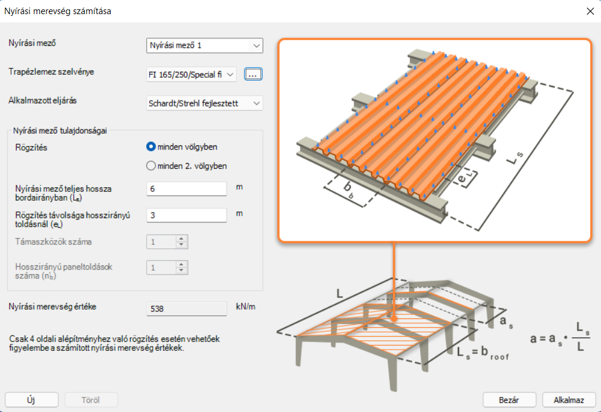Close the Nyírási merevség számítása dialog
The width and height of the screenshot is (601, 412).
coord(590,11)
